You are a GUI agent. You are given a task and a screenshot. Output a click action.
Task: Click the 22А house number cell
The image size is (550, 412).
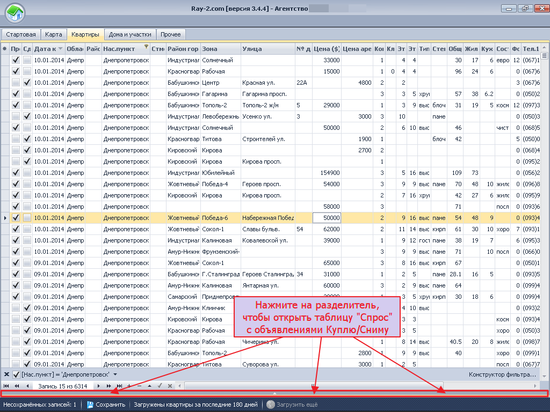(303, 83)
